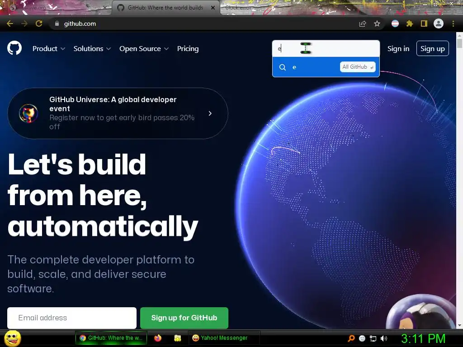463x347 pixels.
Task: Toggle the browser side panel icon
Action: 424,23
